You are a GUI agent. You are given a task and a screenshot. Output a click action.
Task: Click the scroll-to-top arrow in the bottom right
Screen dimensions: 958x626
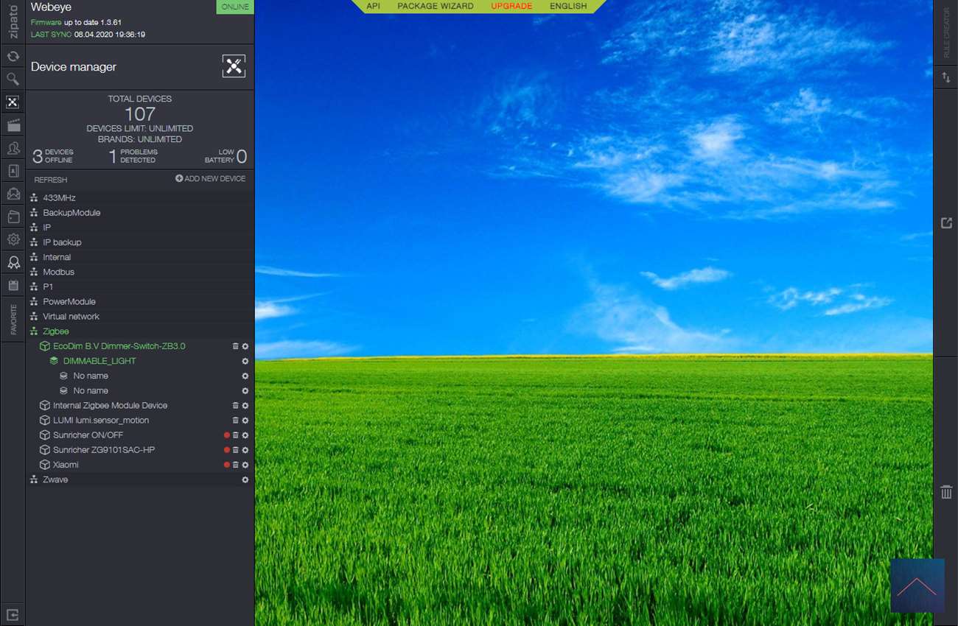click(917, 585)
